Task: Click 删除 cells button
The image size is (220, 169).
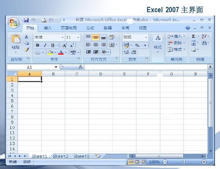Action: [x=176, y=43]
